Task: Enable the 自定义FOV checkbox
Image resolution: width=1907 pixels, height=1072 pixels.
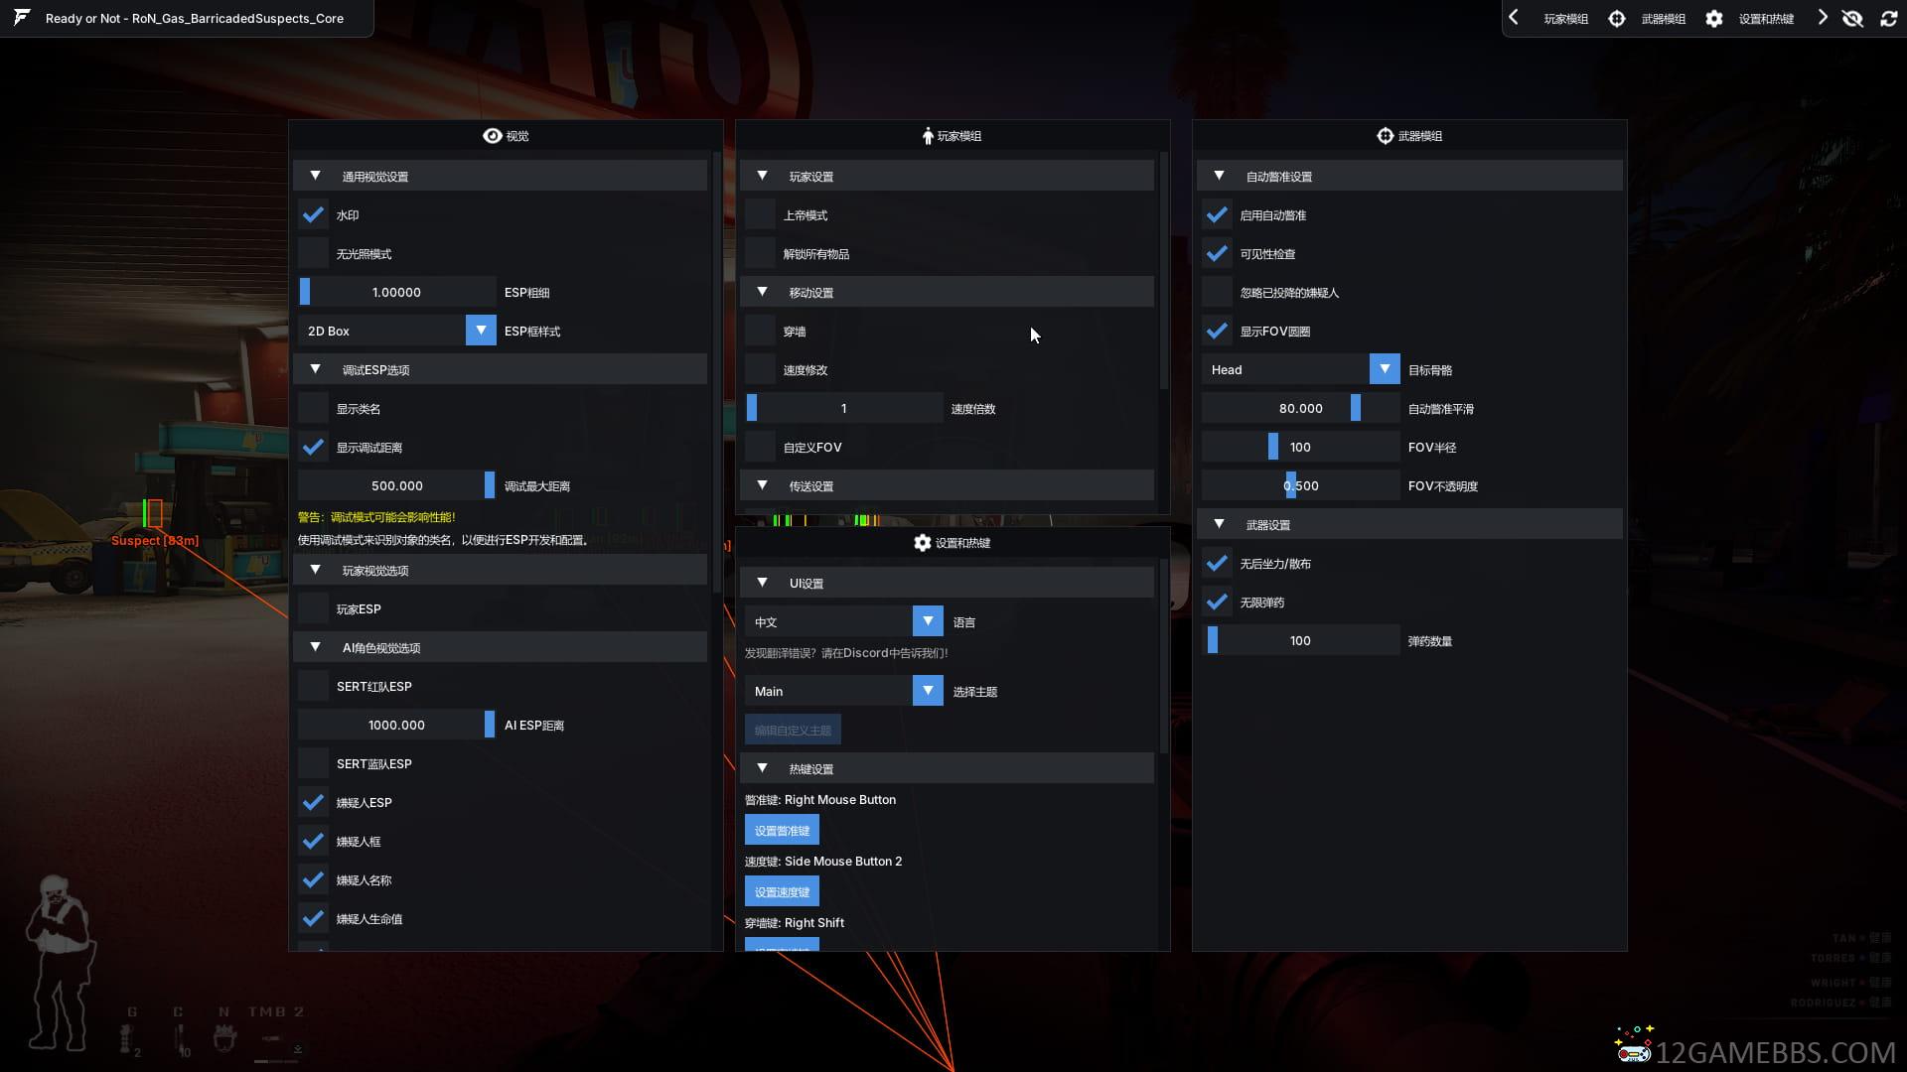Action: pyautogui.click(x=760, y=447)
